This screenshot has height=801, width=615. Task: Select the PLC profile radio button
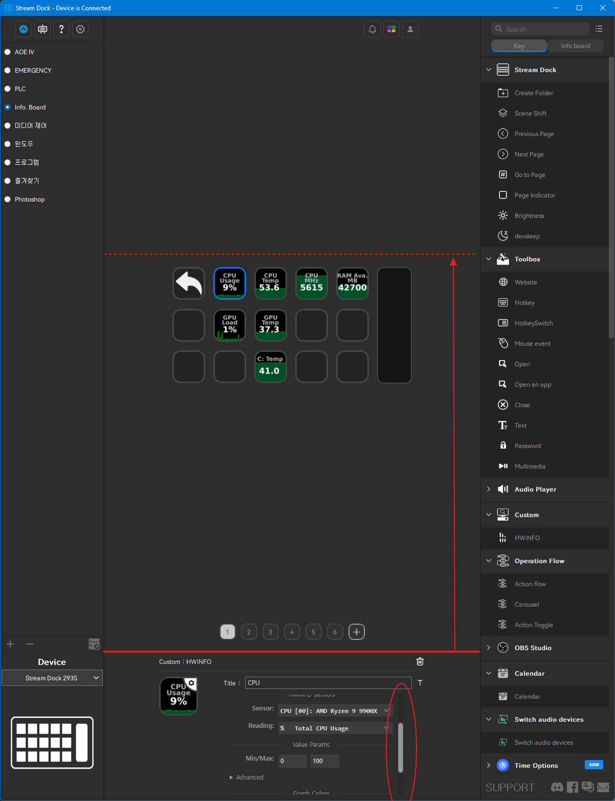[x=8, y=89]
